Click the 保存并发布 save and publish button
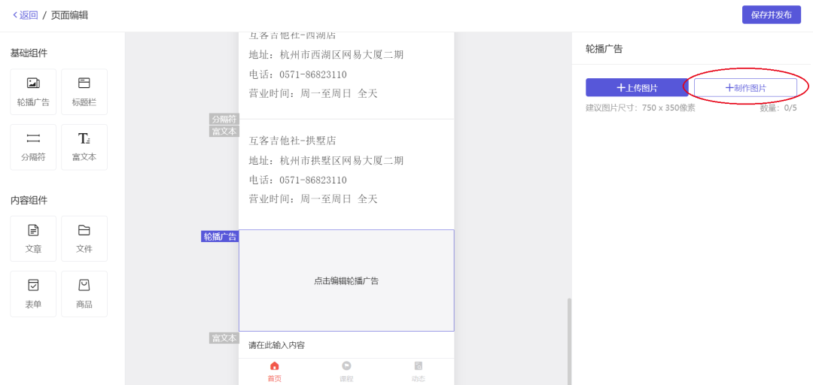Viewport: 813px width, 385px height. tap(771, 15)
